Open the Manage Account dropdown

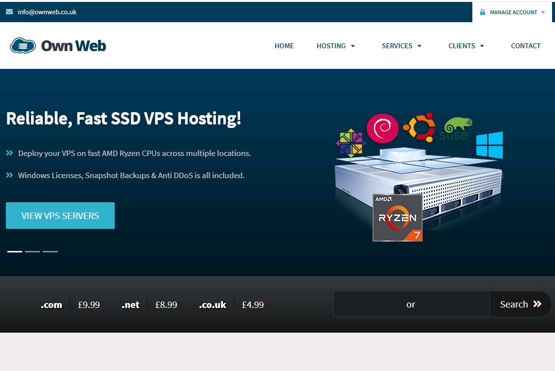pyautogui.click(x=512, y=12)
